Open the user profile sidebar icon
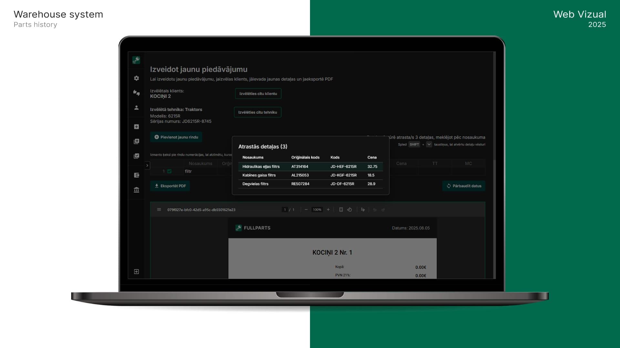The width and height of the screenshot is (620, 348). (x=136, y=108)
